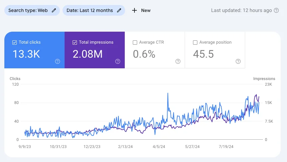This screenshot has height=162, width=287.
Task: Uncheck the Total clicks checkbox
Action: coord(14,42)
